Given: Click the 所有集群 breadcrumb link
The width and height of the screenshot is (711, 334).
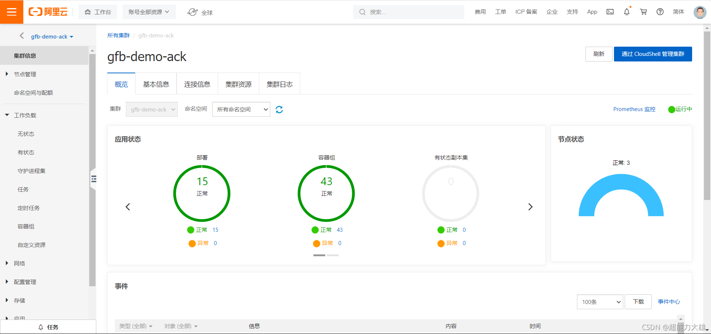Looking at the screenshot, I should pos(118,36).
